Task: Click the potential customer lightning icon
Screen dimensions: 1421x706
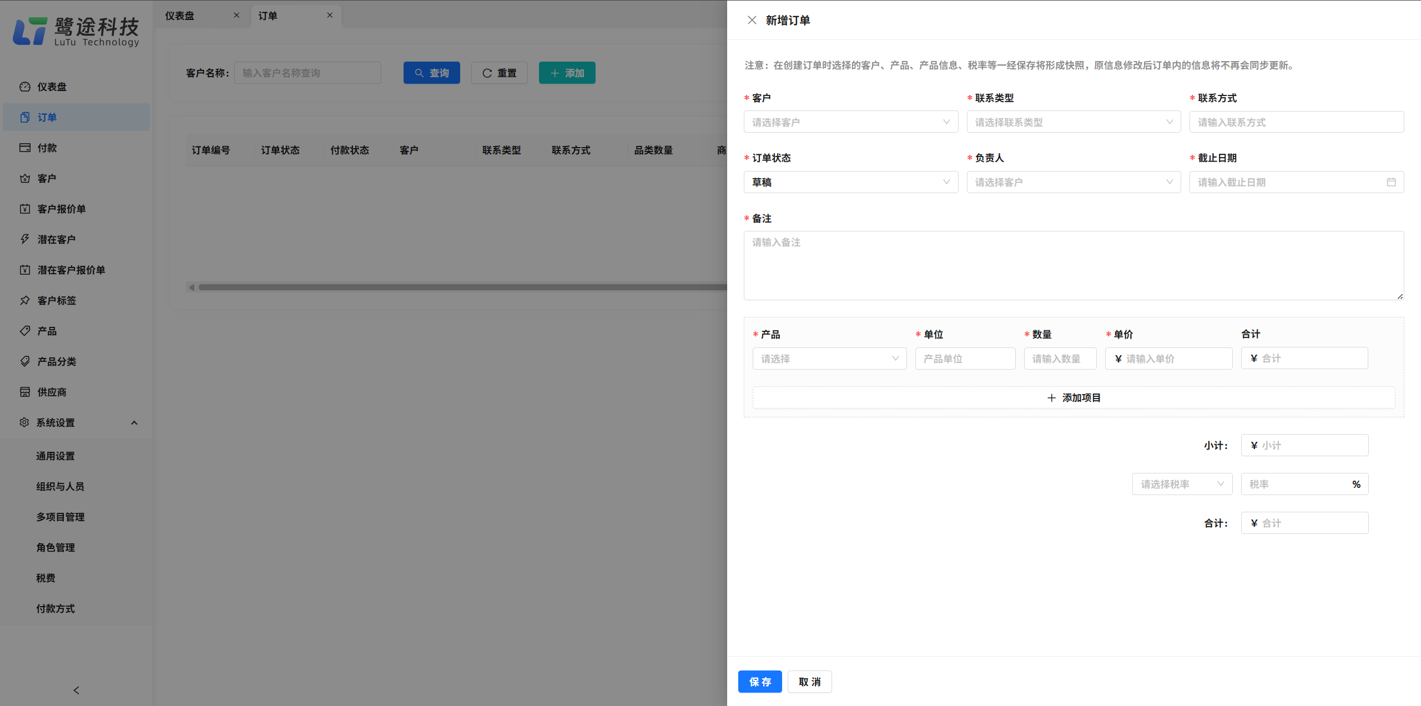Action: pos(25,239)
